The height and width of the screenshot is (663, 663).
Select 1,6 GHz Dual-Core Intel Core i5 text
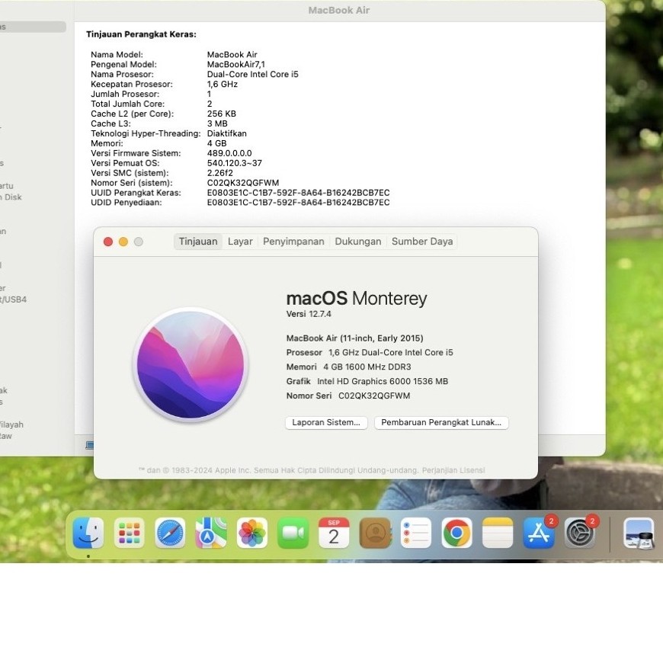point(391,353)
